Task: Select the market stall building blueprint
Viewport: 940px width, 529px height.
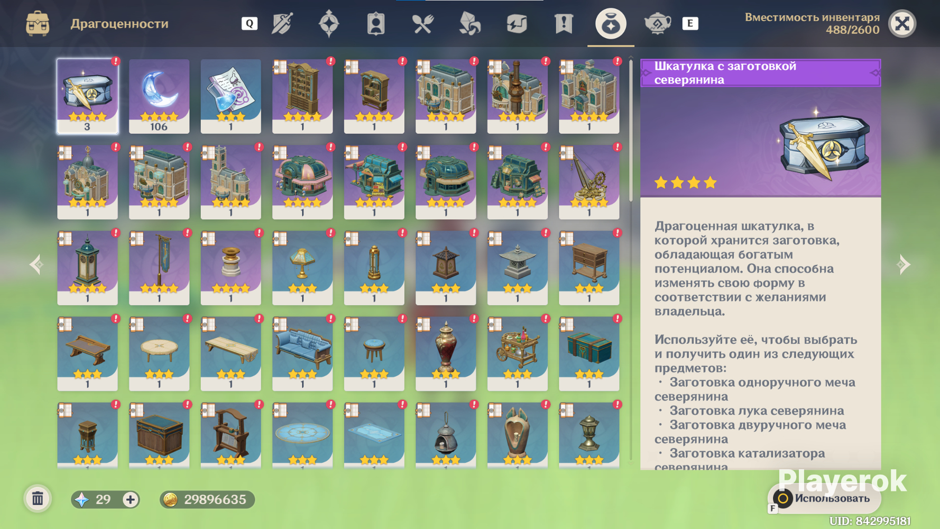Action: pos(374,182)
